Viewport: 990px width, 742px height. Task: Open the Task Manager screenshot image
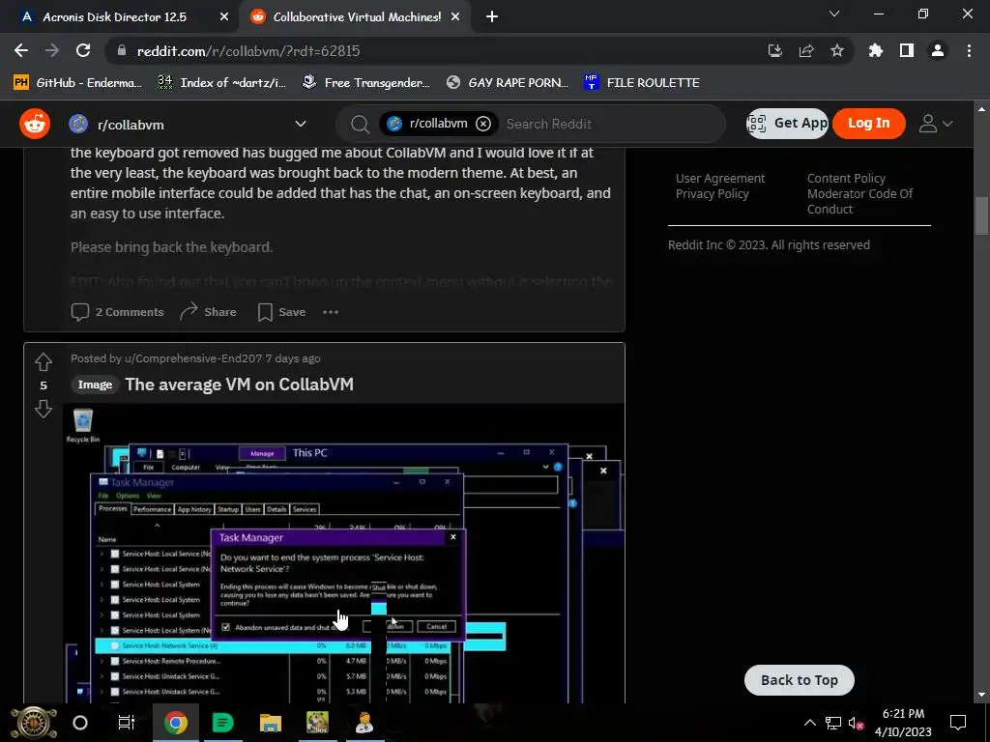[x=344, y=554]
